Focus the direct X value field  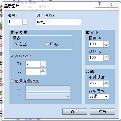[x=33, y=64]
